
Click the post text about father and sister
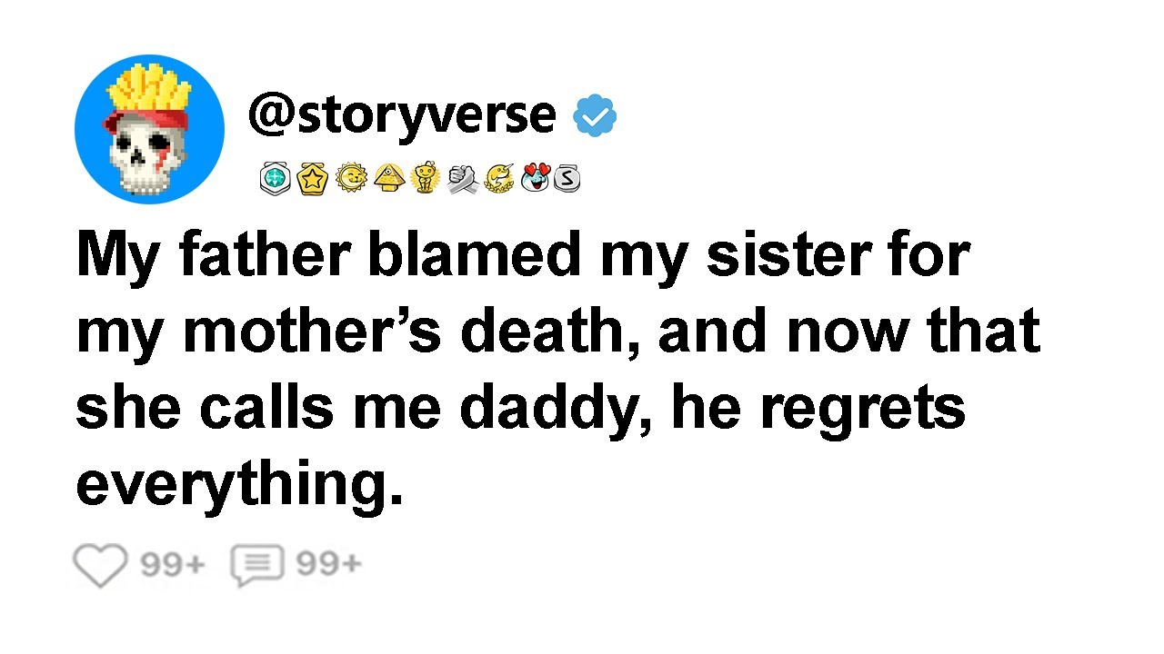pyautogui.click(x=557, y=371)
